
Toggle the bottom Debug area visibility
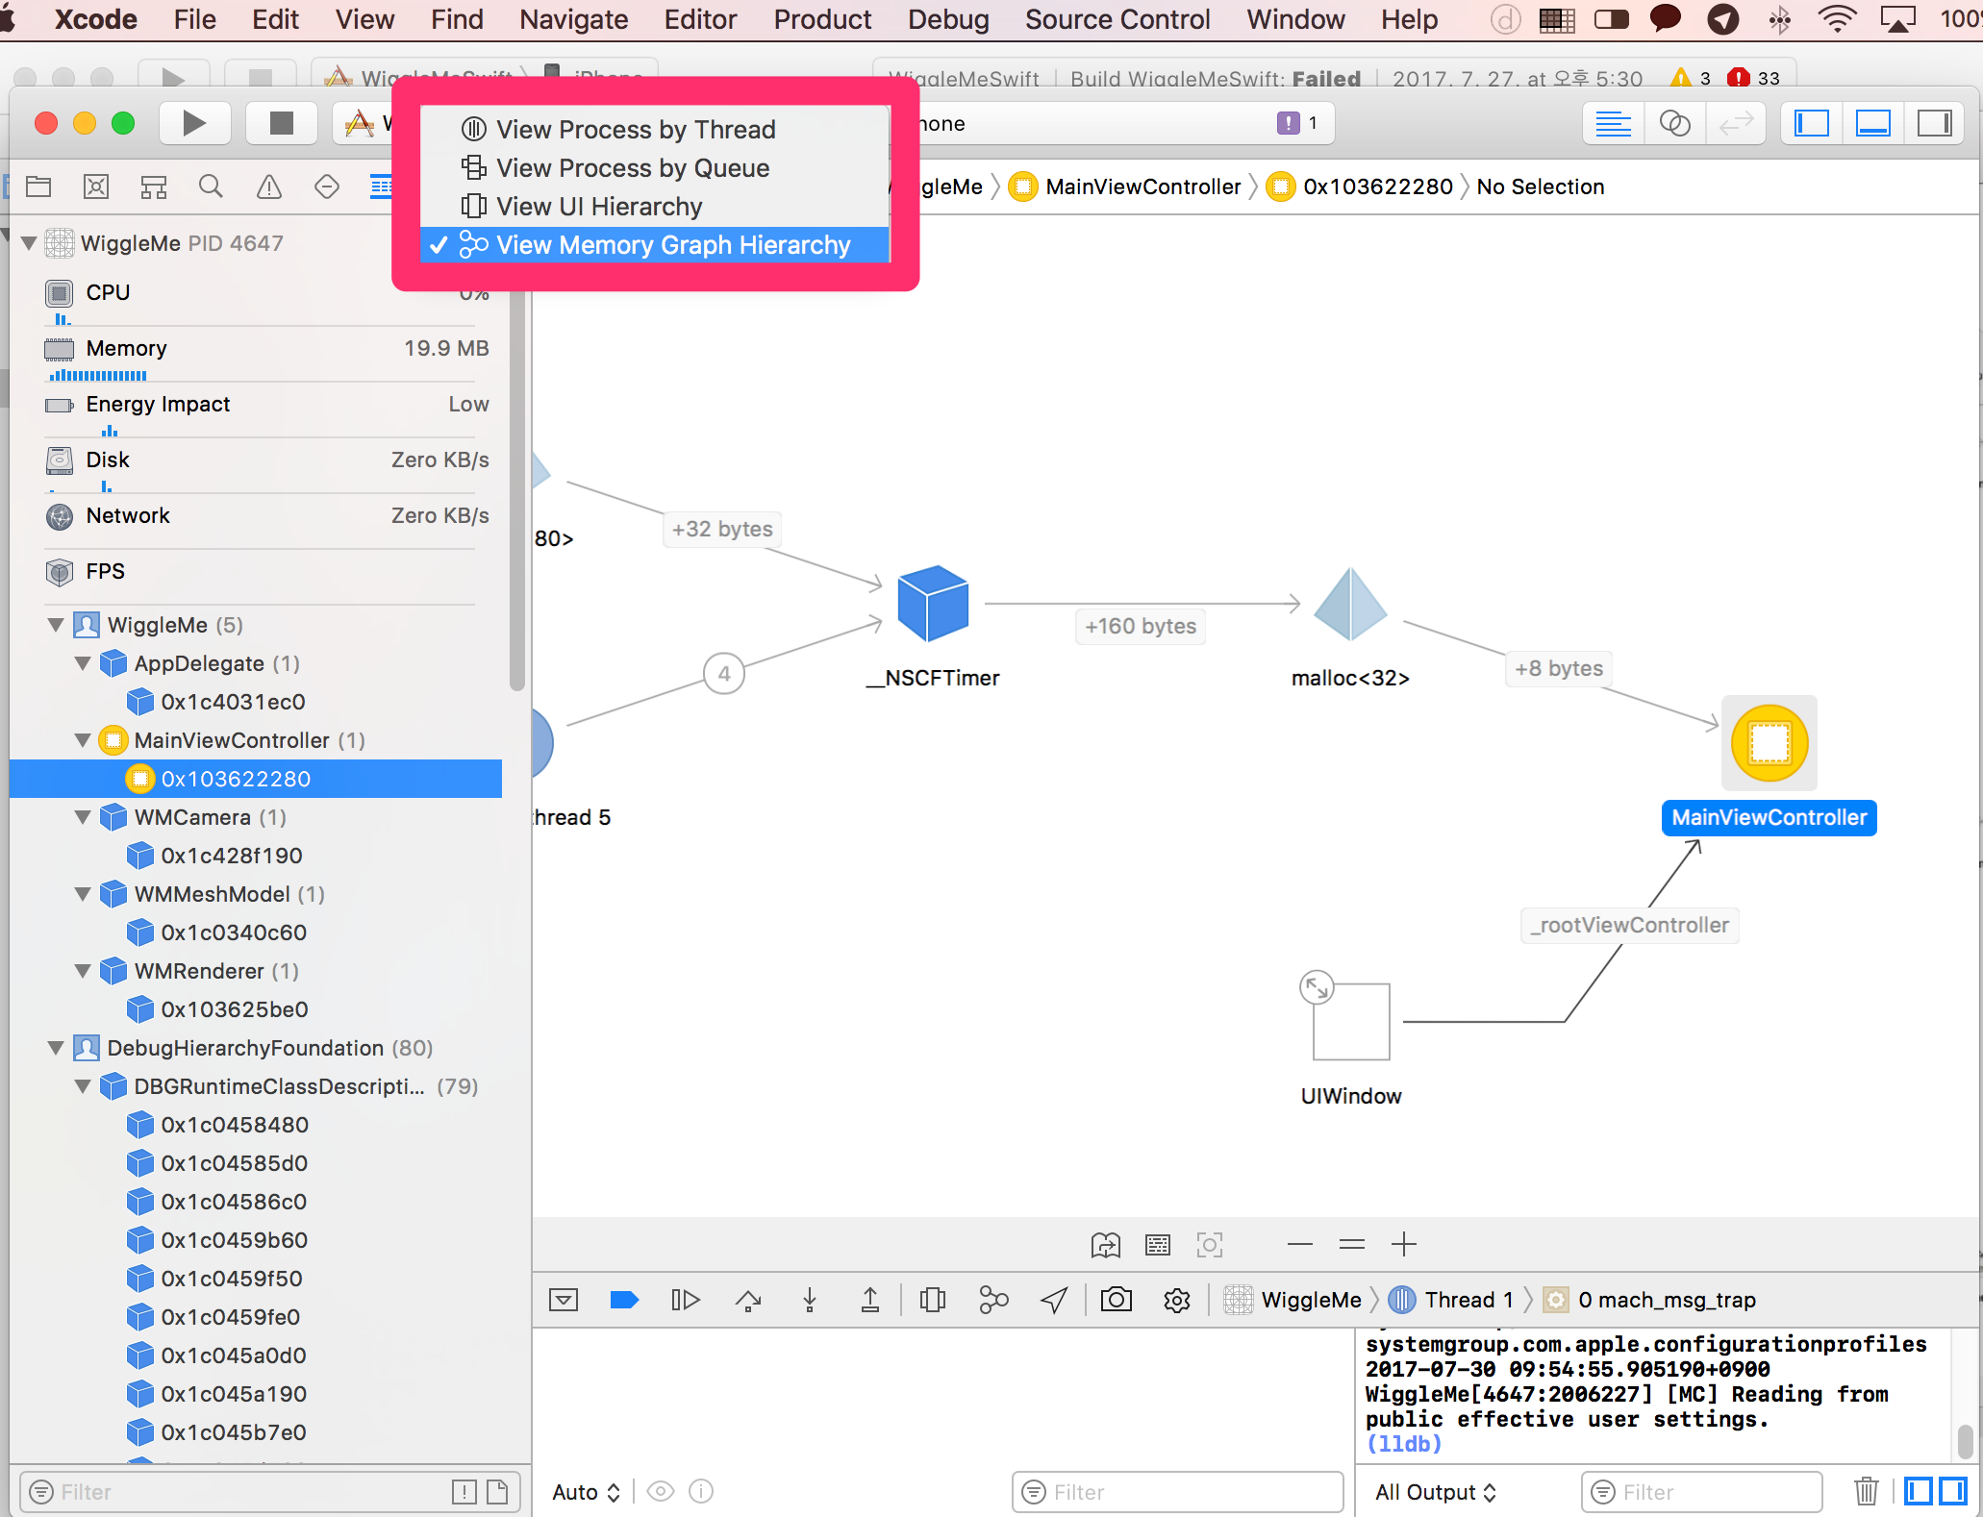pyautogui.click(x=1873, y=124)
